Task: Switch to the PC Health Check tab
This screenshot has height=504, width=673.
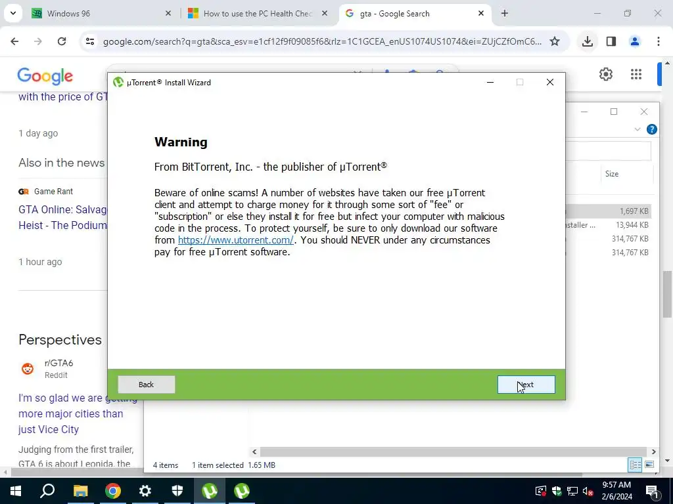Action: 258,14
